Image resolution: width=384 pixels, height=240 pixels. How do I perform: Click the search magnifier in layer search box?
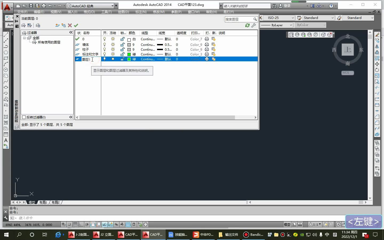pos(255,19)
